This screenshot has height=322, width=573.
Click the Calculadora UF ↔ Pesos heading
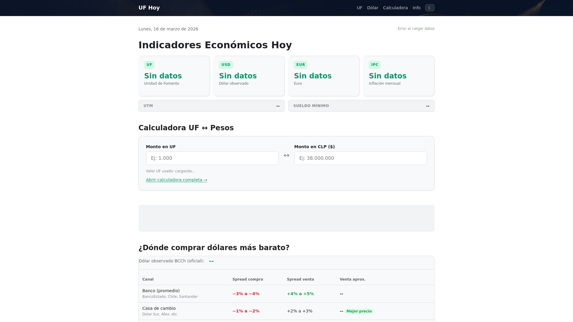click(186, 128)
